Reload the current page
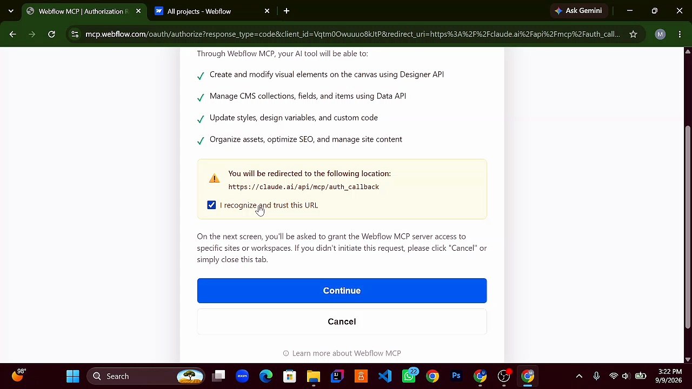This screenshot has width=692, height=389. (51, 34)
